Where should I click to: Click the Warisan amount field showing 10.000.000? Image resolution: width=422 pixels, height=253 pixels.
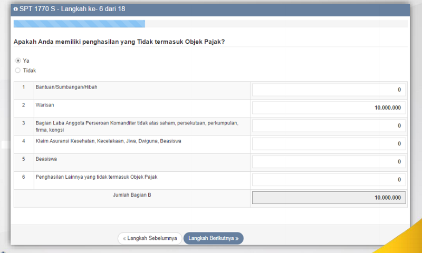pos(329,108)
